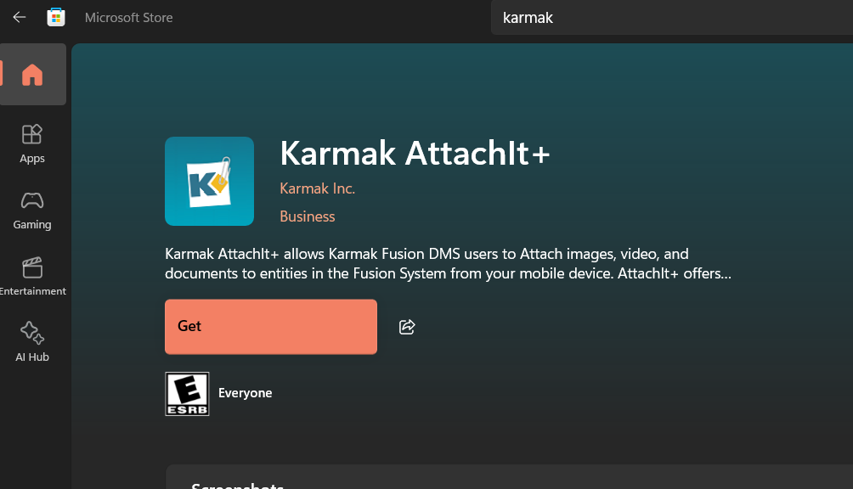This screenshot has width=853, height=489.
Task: Open the Apps section in sidebar
Action: [32, 144]
